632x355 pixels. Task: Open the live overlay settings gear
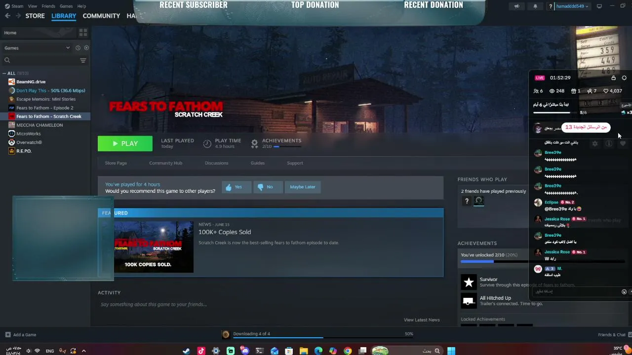[624, 78]
